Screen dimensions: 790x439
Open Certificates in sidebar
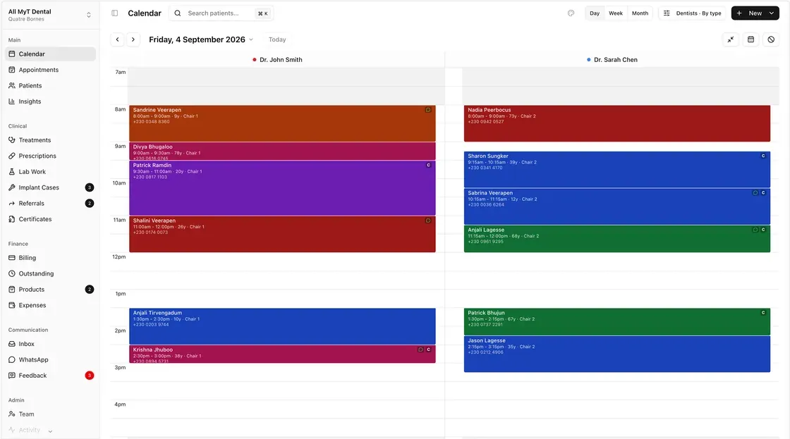tap(50, 219)
